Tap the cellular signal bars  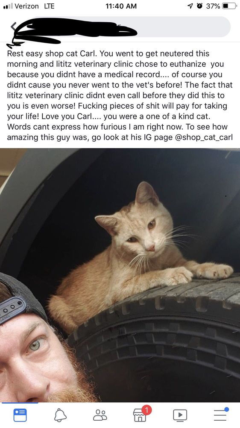pyautogui.click(x=7, y=6)
